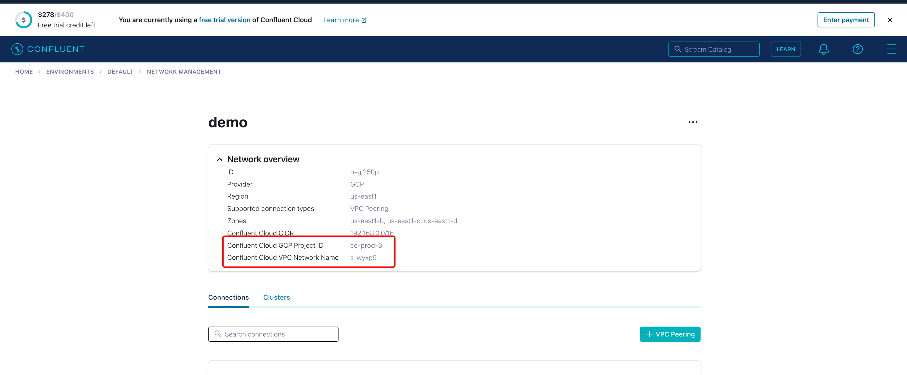The width and height of the screenshot is (907, 375).
Task: Click the Confluent Cloud VPC Network Name label
Action: [283, 258]
